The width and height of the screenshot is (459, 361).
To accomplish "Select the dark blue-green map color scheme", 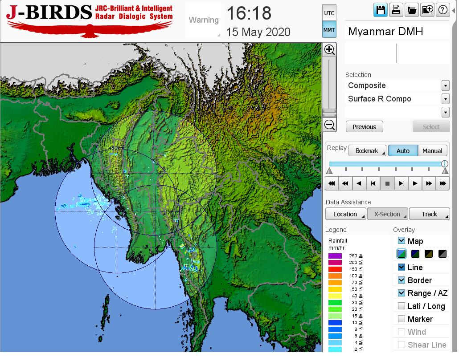I will pyautogui.click(x=415, y=254).
